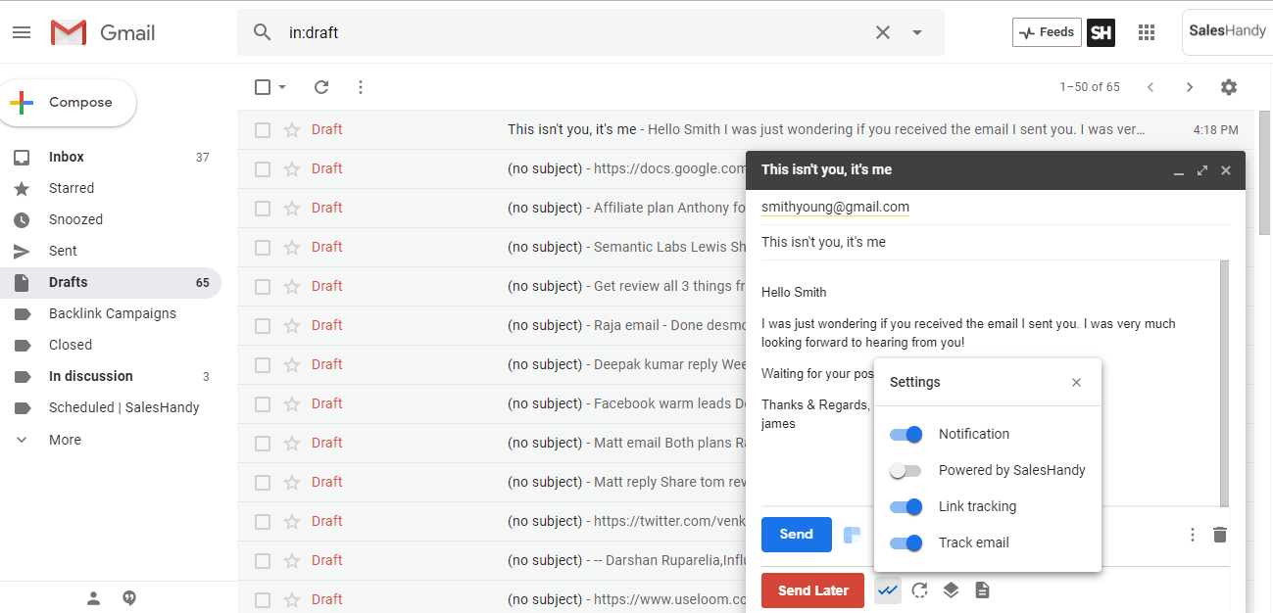The width and height of the screenshot is (1273, 613).
Task: Toggle the Notification switch
Action: 906,434
